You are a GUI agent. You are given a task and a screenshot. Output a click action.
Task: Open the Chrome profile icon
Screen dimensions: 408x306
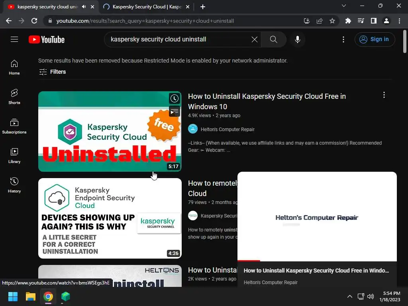[386, 21]
